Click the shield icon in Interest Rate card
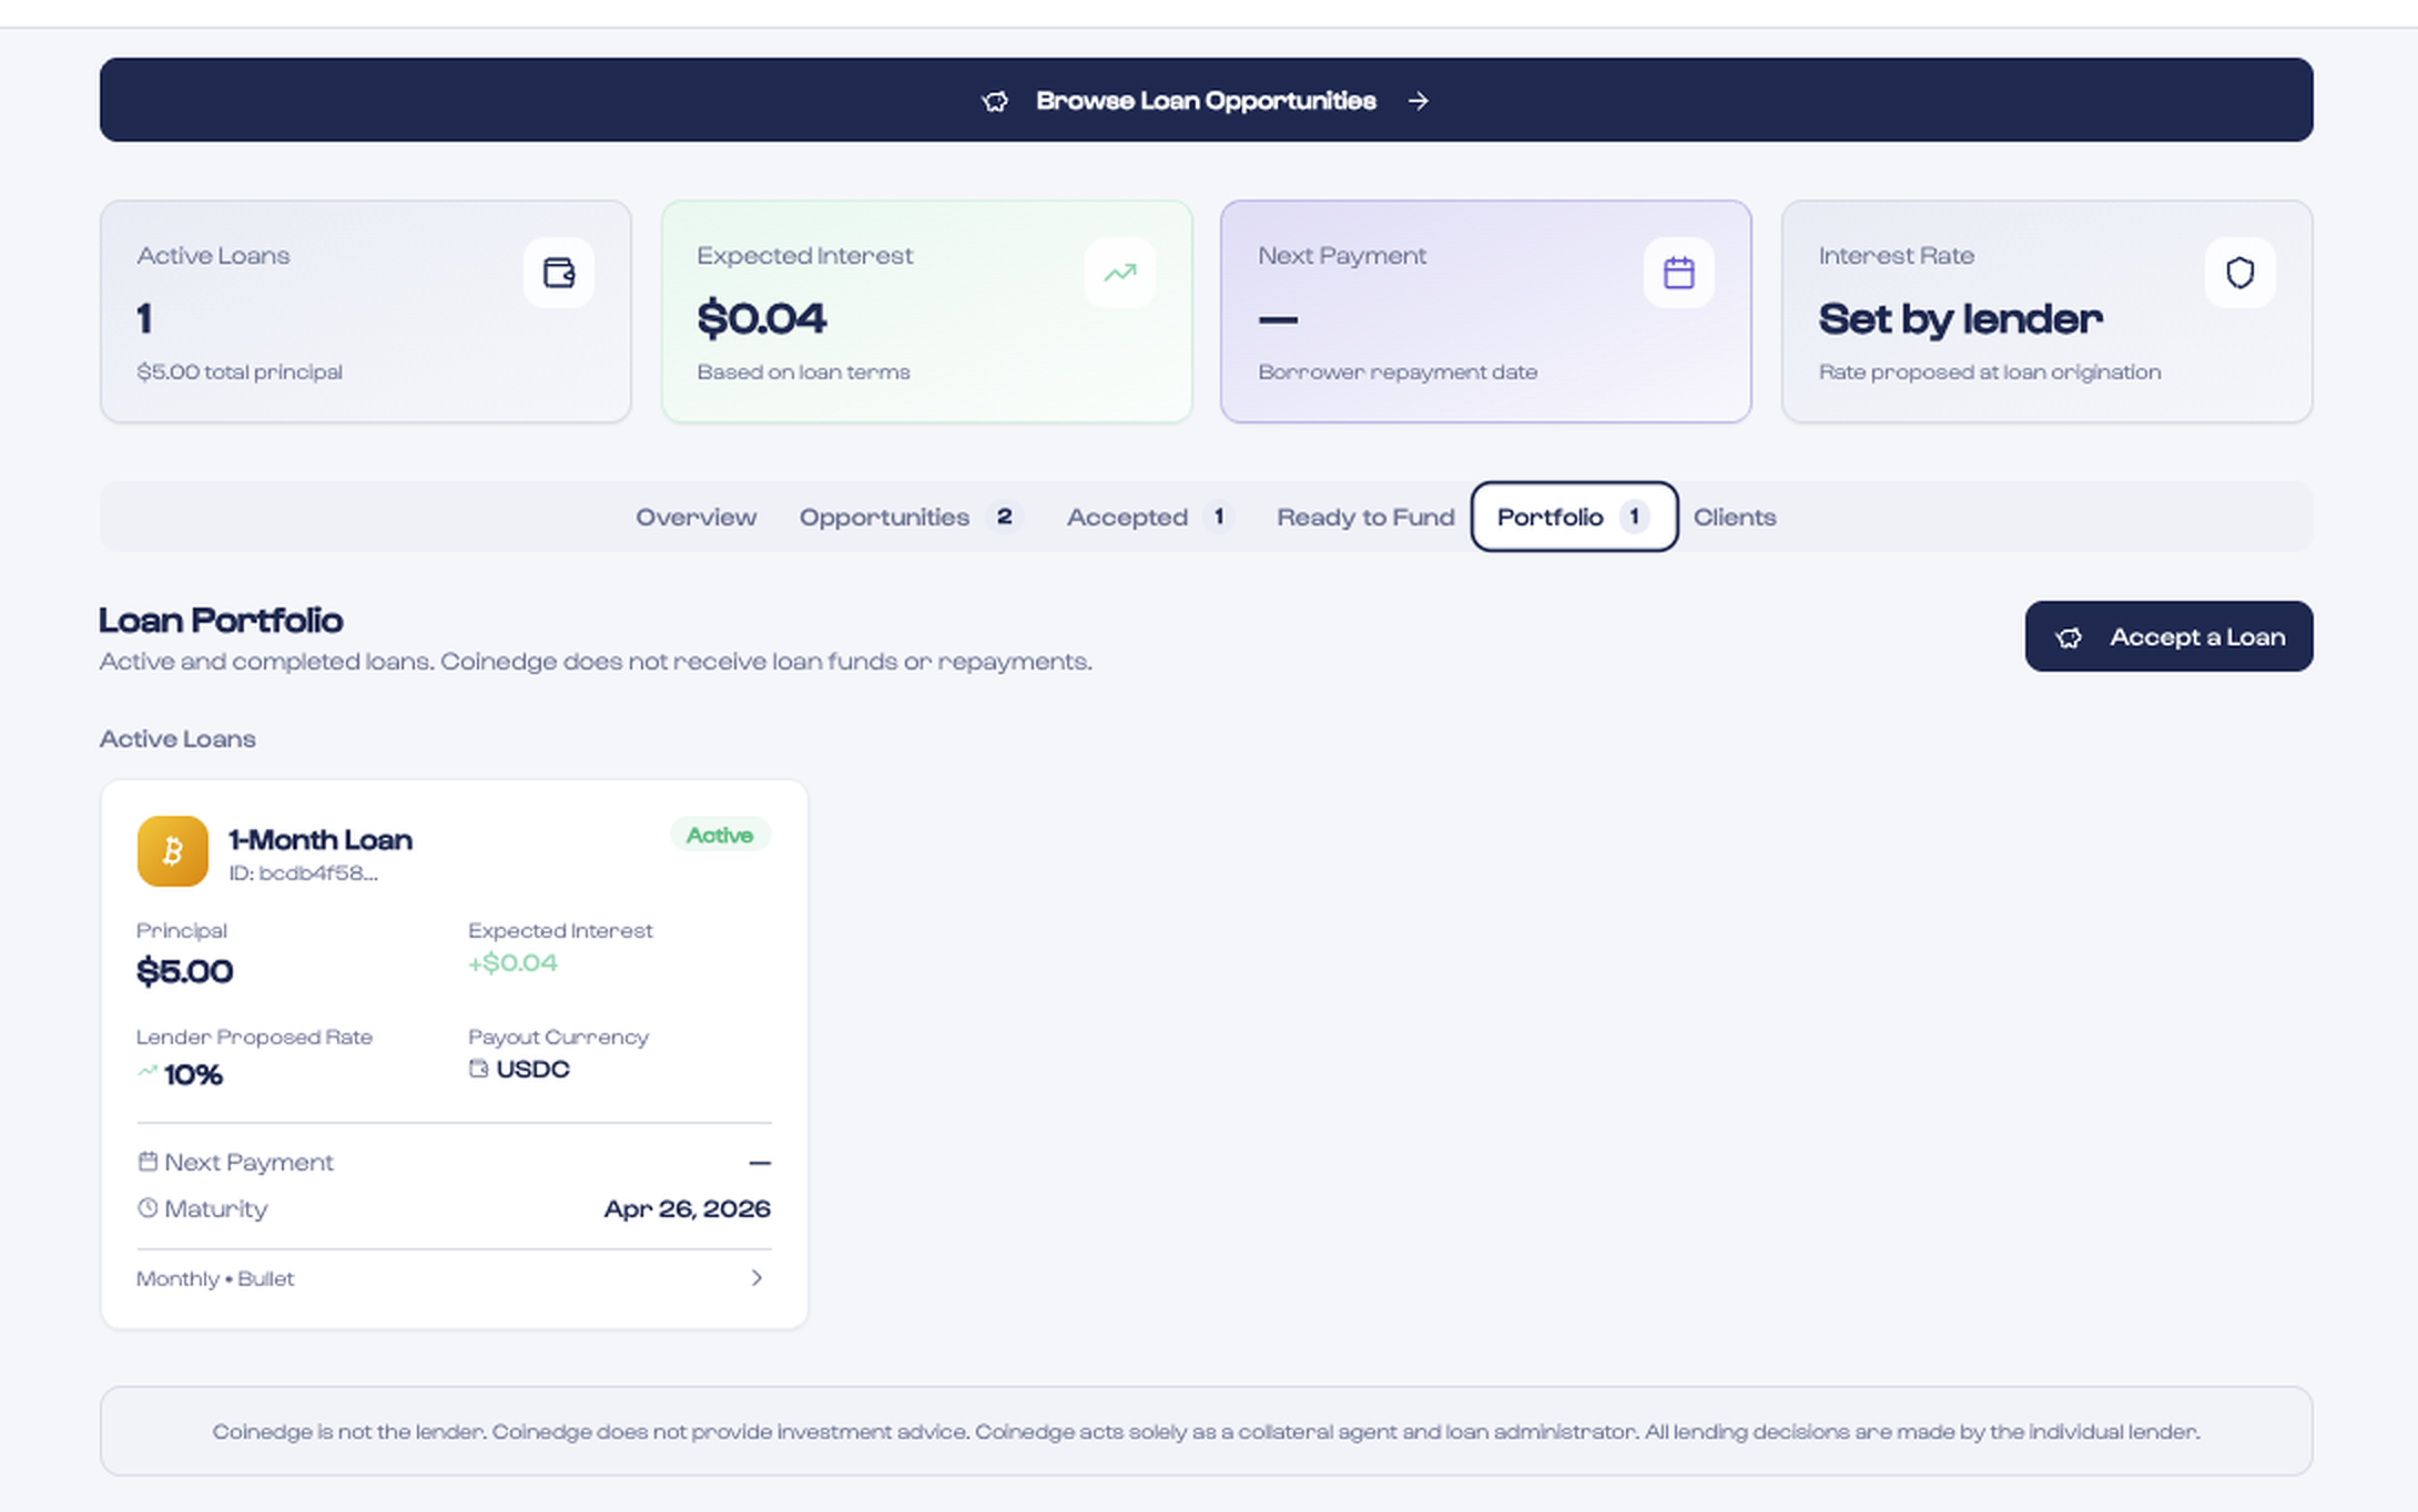Screen dimensions: 2418x1512 pos(2240,272)
